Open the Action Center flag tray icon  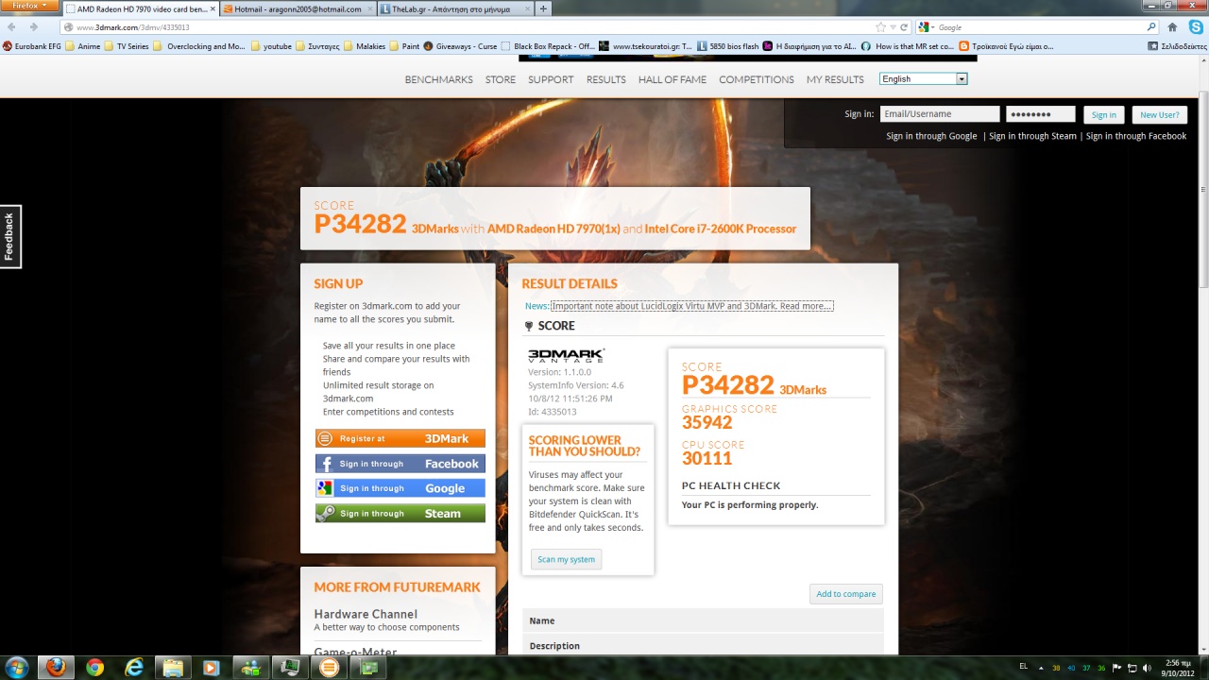pos(1116,668)
